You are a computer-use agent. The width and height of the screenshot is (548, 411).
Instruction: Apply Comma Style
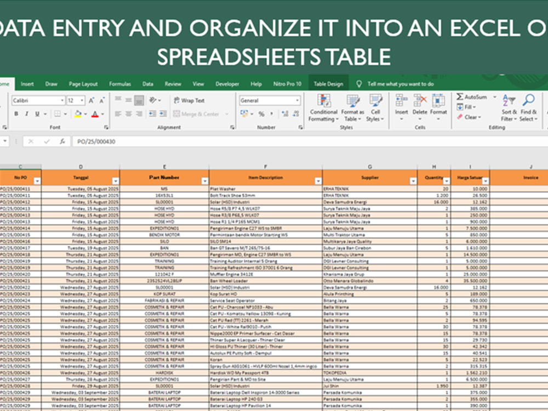(272, 114)
